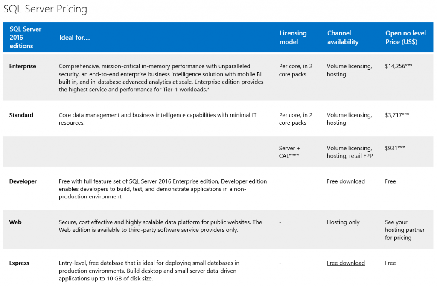This screenshot has height=286, width=437.
Task: Select the $3,717 Standard price value
Action: pos(396,115)
